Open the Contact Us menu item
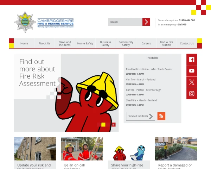Viewport: 211px width, 169px height. pos(187,43)
